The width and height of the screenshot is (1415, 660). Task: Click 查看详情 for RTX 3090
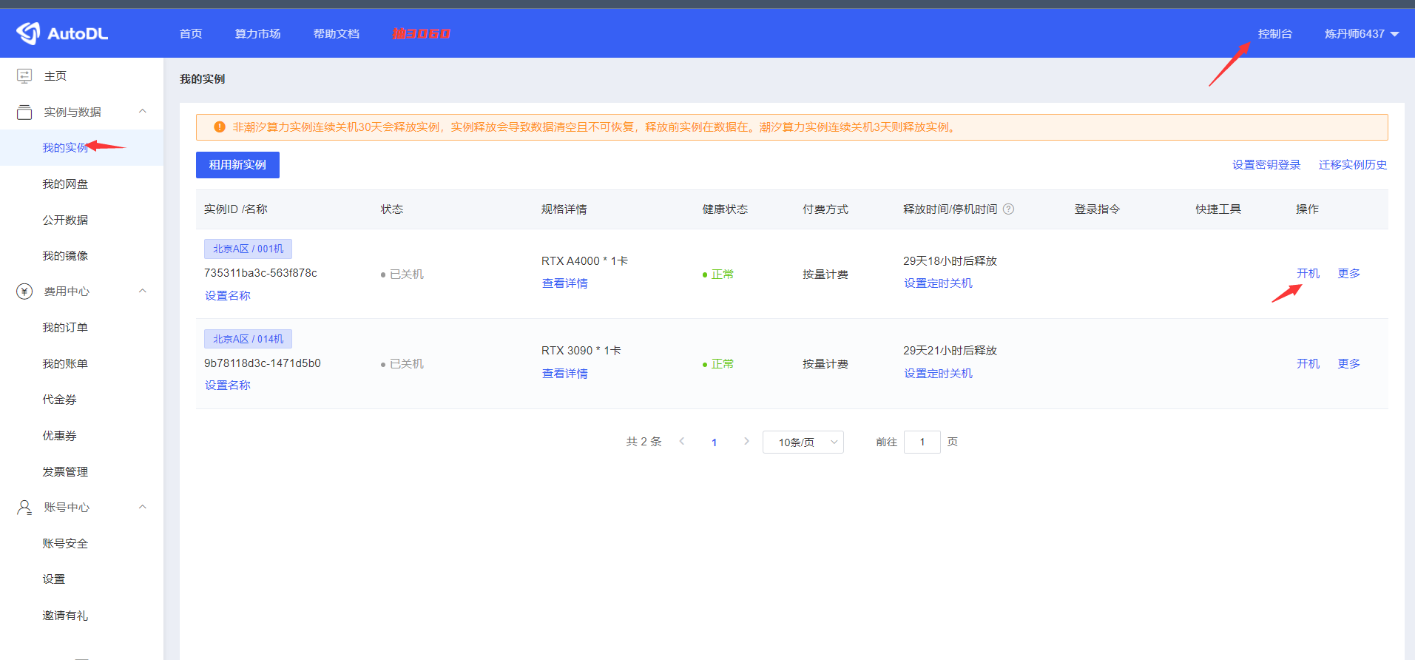point(564,374)
